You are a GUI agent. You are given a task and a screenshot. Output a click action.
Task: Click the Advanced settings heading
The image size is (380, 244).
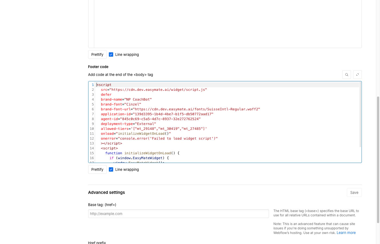pos(106,192)
